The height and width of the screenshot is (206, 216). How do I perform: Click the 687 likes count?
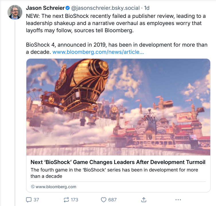[112, 200]
